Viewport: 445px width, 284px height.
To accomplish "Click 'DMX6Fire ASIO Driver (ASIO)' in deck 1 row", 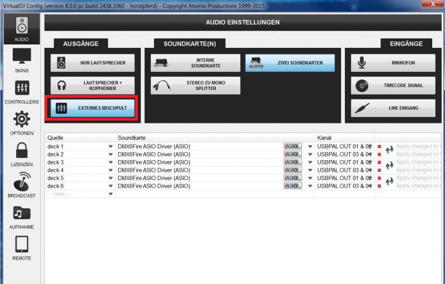I will 154,147.
